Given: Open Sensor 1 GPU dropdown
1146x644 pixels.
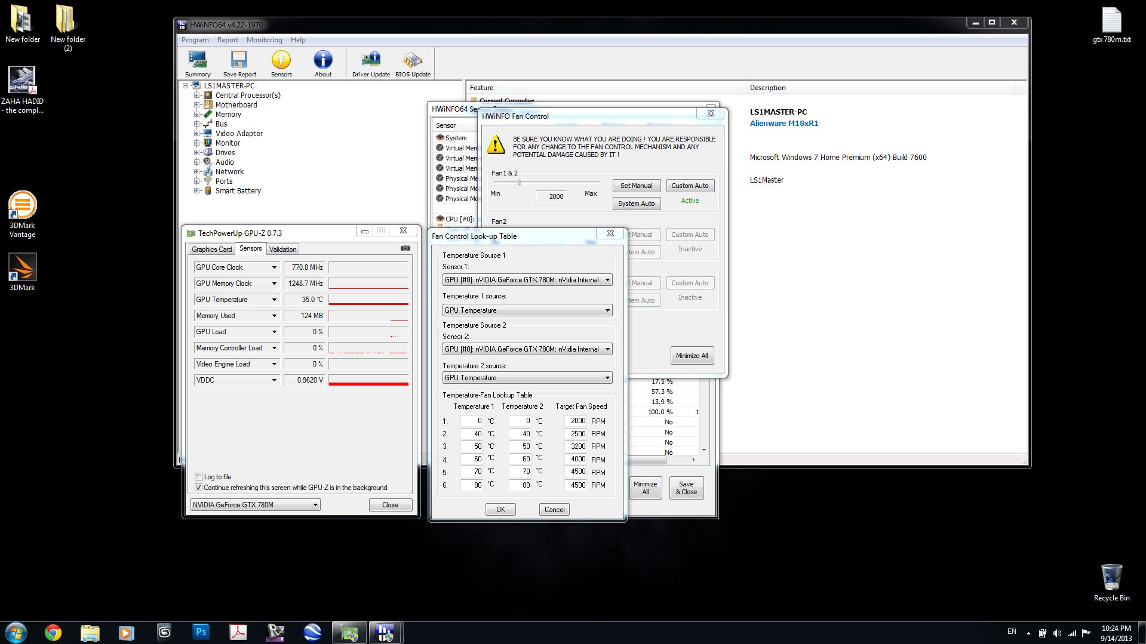Looking at the screenshot, I should pyautogui.click(x=527, y=280).
